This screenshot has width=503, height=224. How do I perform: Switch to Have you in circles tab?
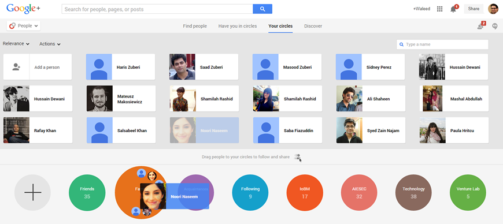[x=238, y=26]
